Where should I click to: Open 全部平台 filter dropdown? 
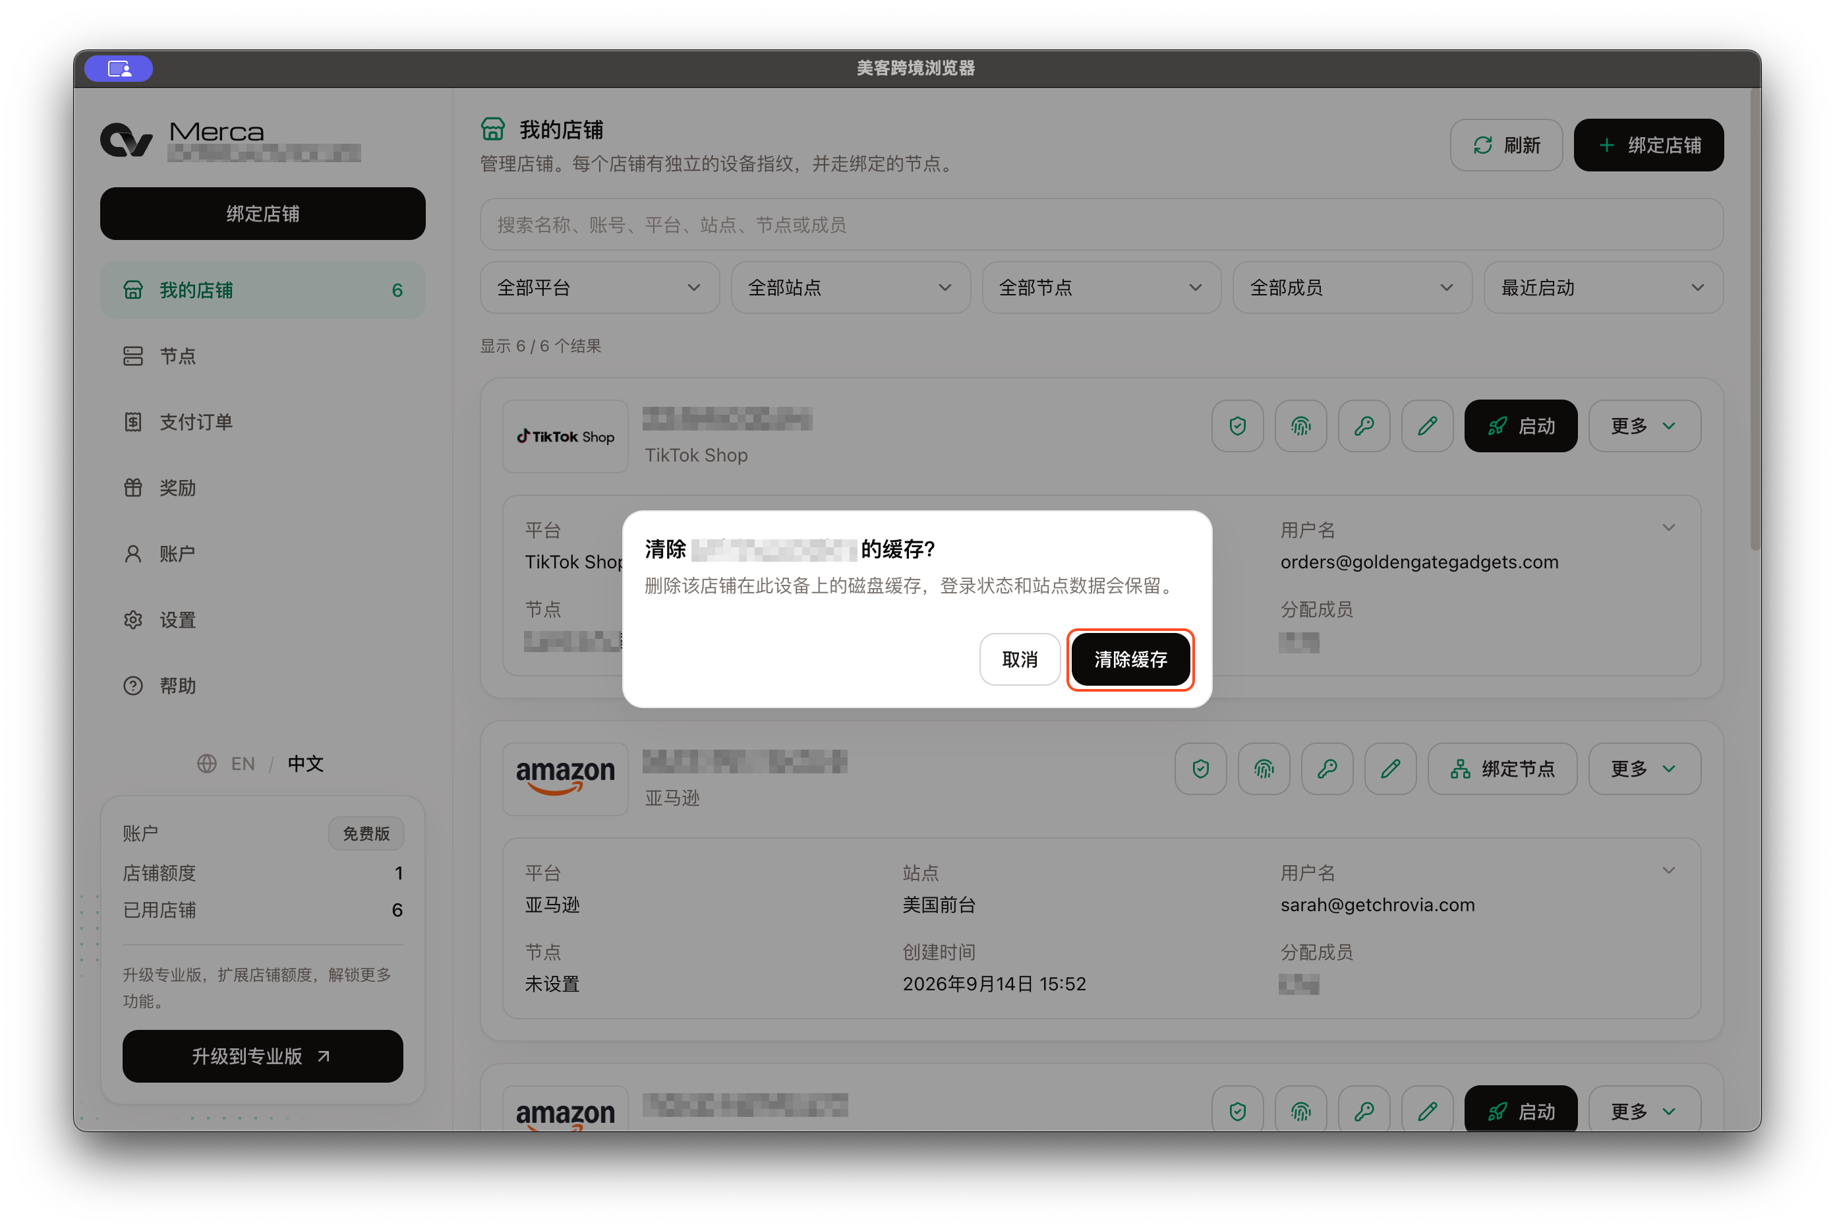pos(599,287)
